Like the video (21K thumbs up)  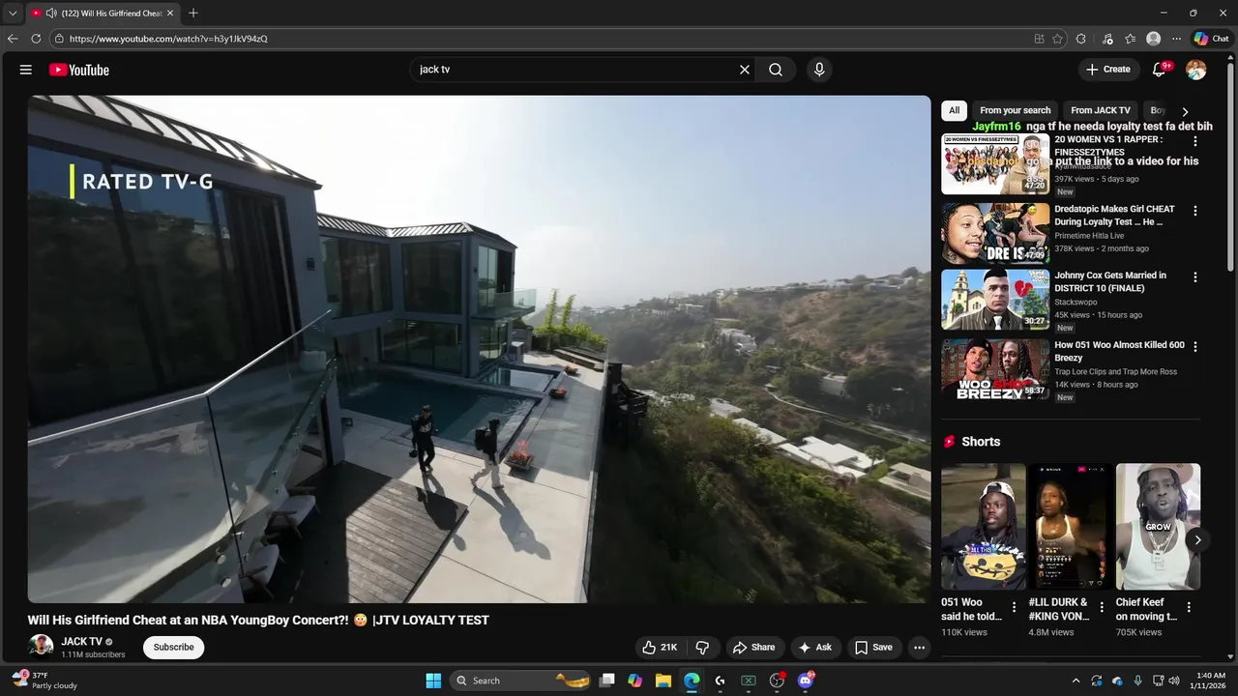(660, 648)
